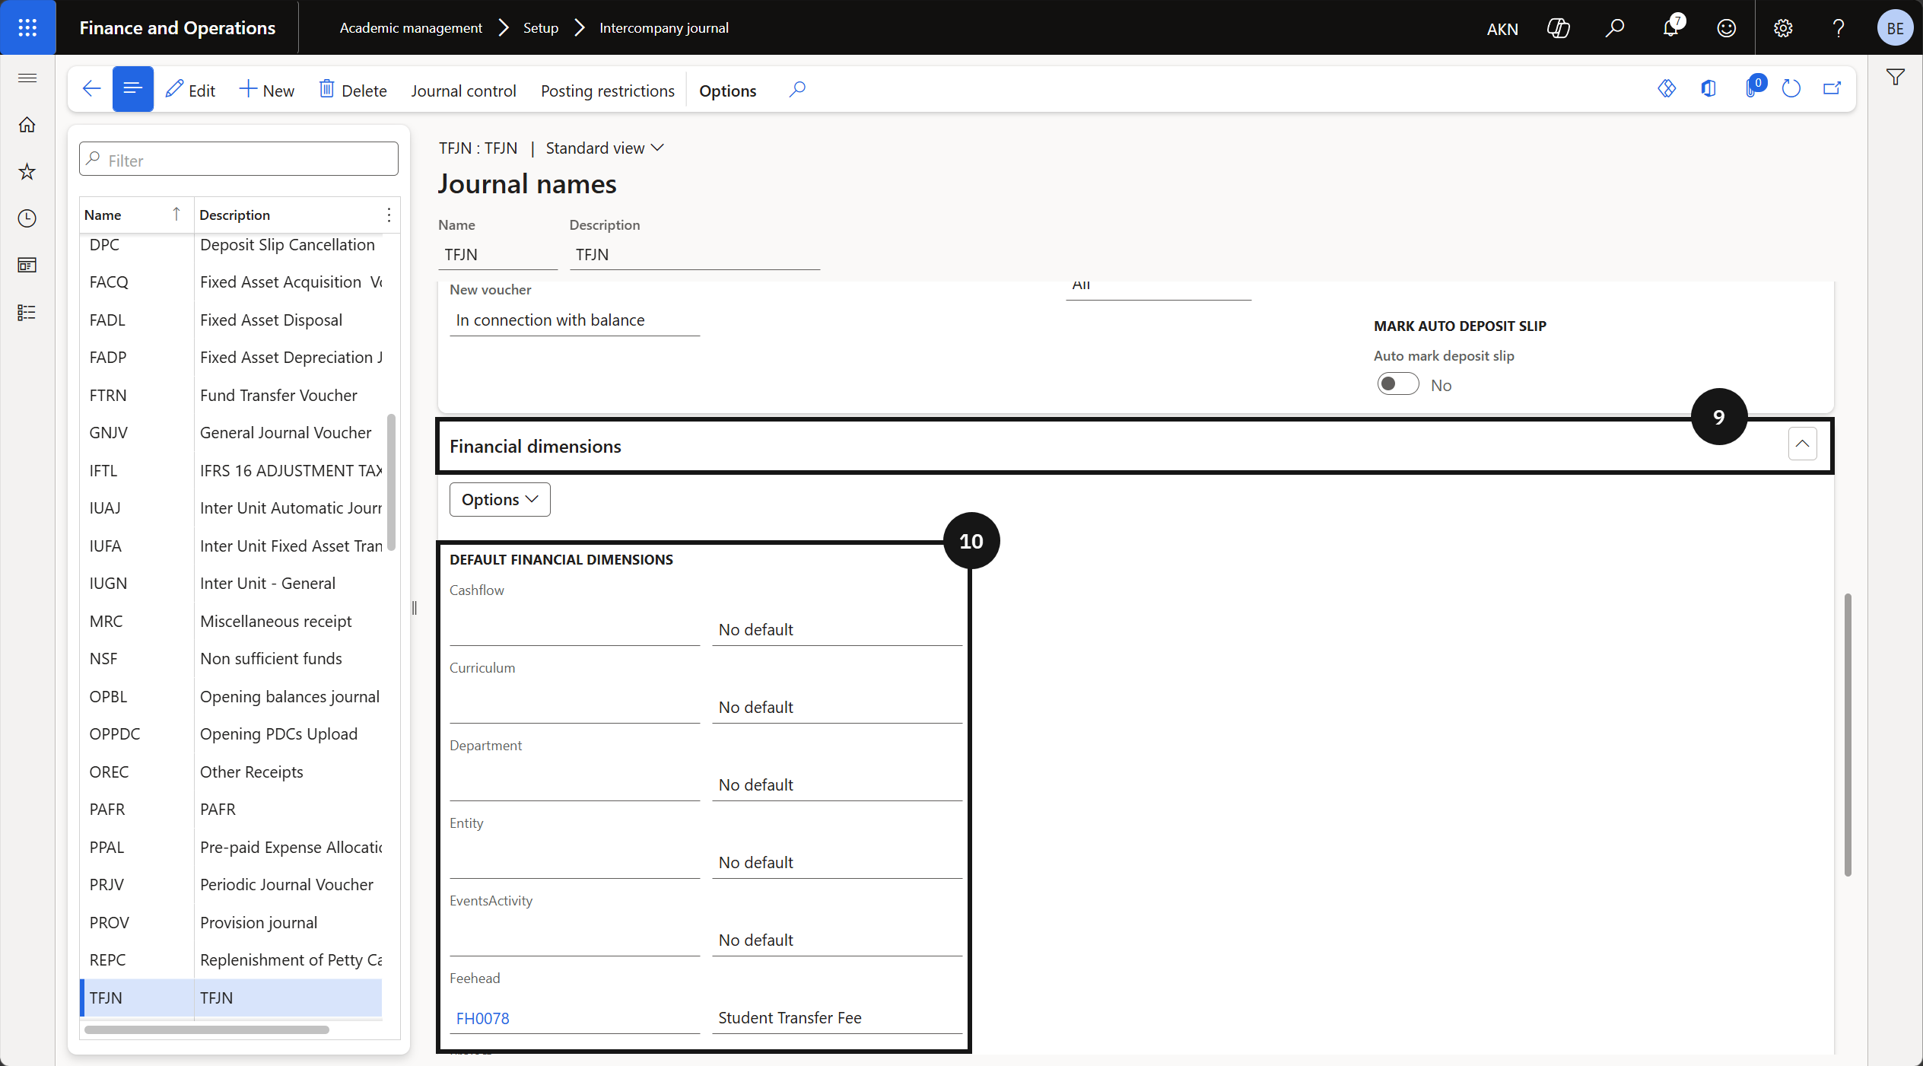Image resolution: width=1923 pixels, height=1066 pixels.
Task: Open form in new window
Action: pyautogui.click(x=1832, y=89)
